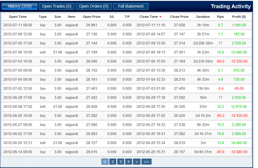
Task: Select open time 2012-07-11 08:00
Action: [18, 25]
